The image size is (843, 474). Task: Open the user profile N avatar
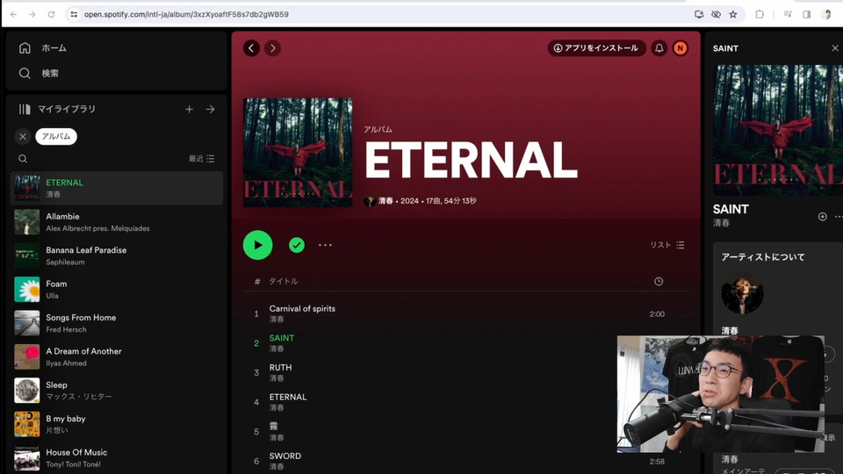[680, 47]
